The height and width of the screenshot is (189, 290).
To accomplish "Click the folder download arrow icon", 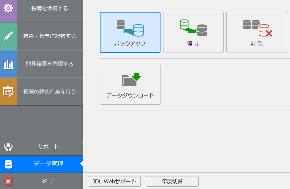I will pyautogui.click(x=131, y=79).
